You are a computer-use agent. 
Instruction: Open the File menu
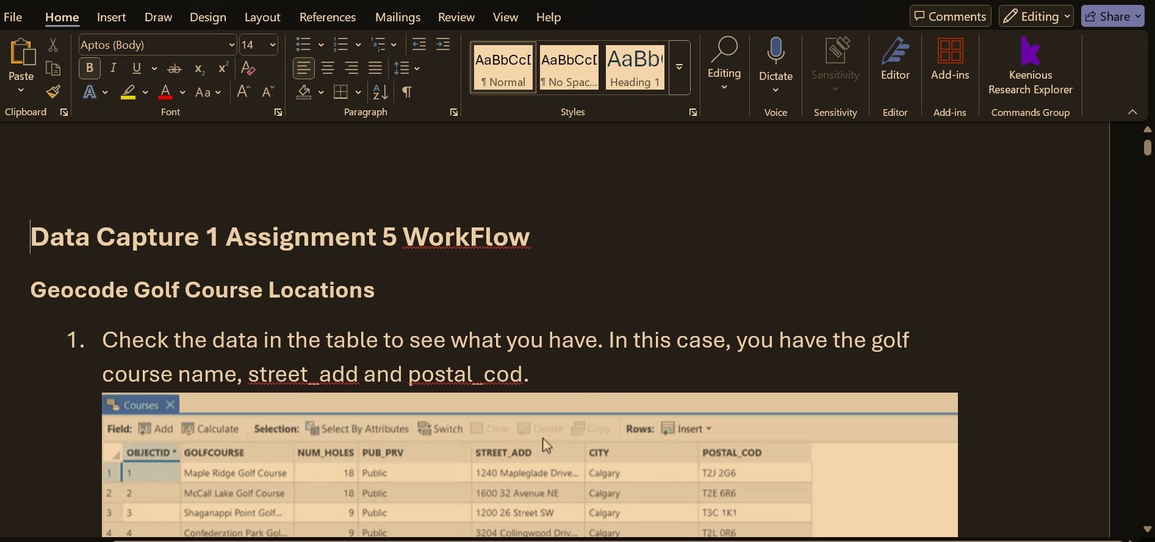13,17
